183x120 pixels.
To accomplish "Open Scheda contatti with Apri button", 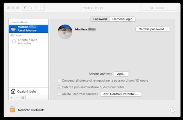I will (121, 74).
